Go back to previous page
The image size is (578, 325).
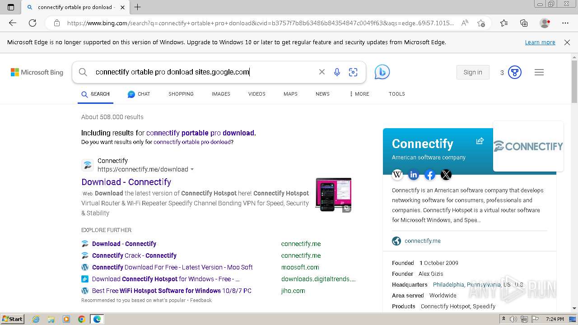(x=13, y=23)
